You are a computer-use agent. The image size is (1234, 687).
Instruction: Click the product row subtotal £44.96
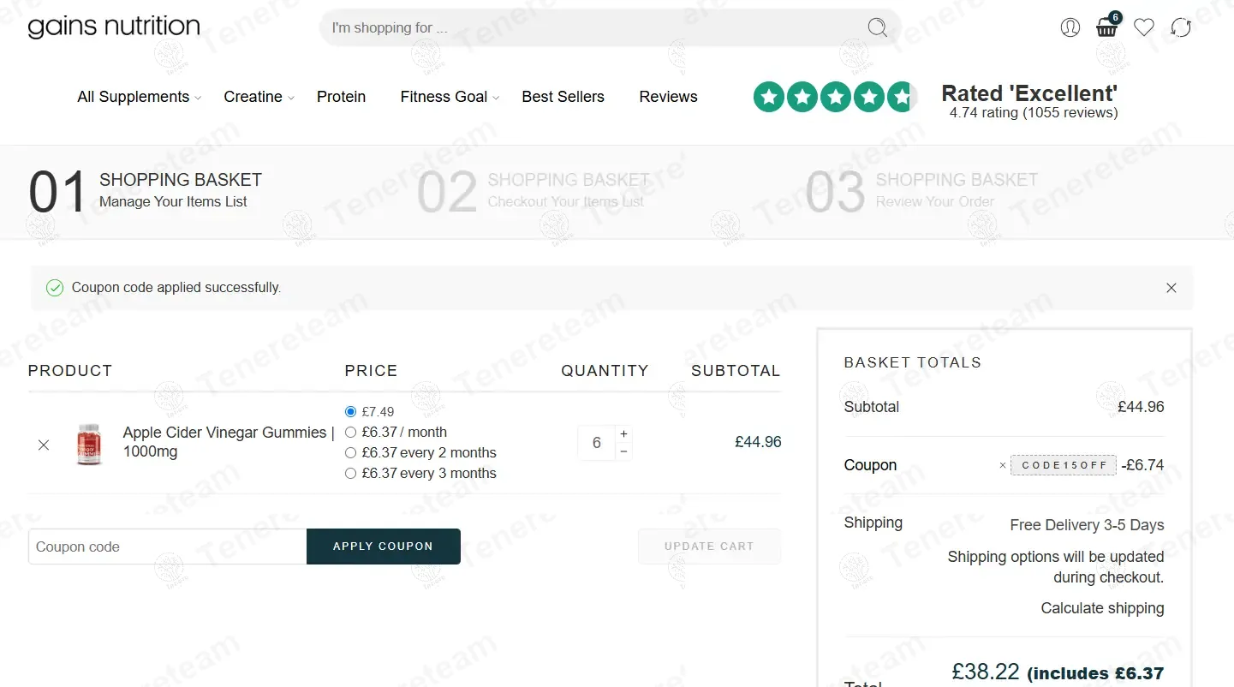(758, 442)
